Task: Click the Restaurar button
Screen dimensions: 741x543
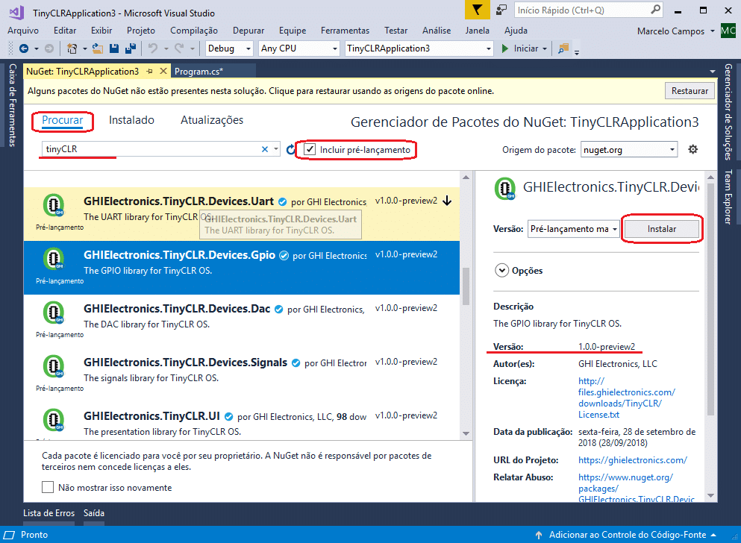Action: pyautogui.click(x=689, y=91)
